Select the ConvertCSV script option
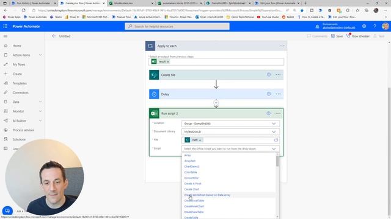This screenshot has width=391, height=219. coord(191,178)
